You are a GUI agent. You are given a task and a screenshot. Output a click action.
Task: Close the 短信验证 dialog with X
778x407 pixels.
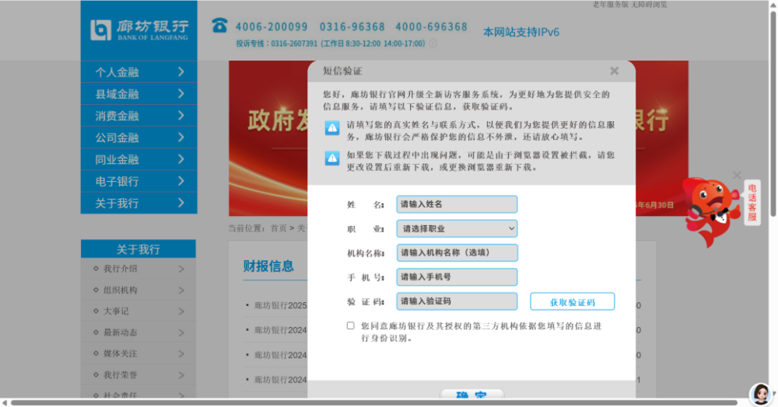pos(615,71)
